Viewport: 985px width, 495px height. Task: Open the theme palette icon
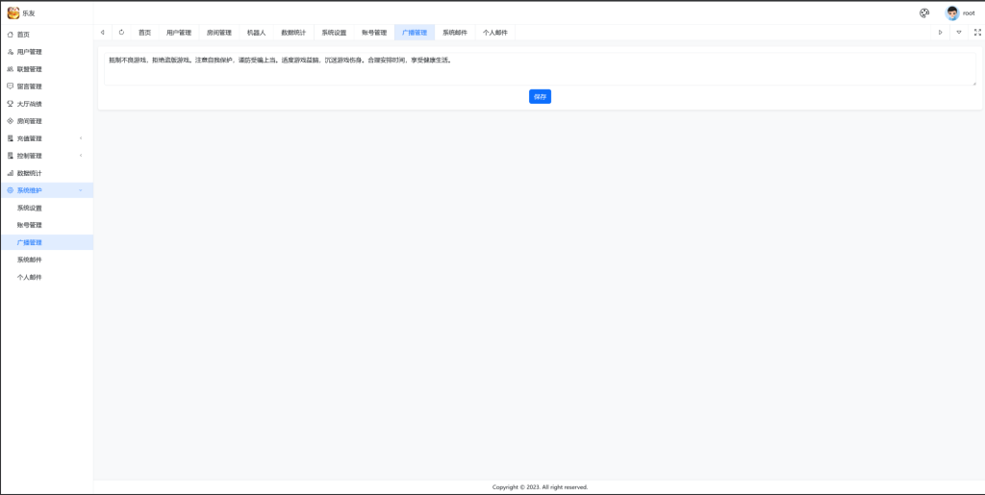pos(924,12)
